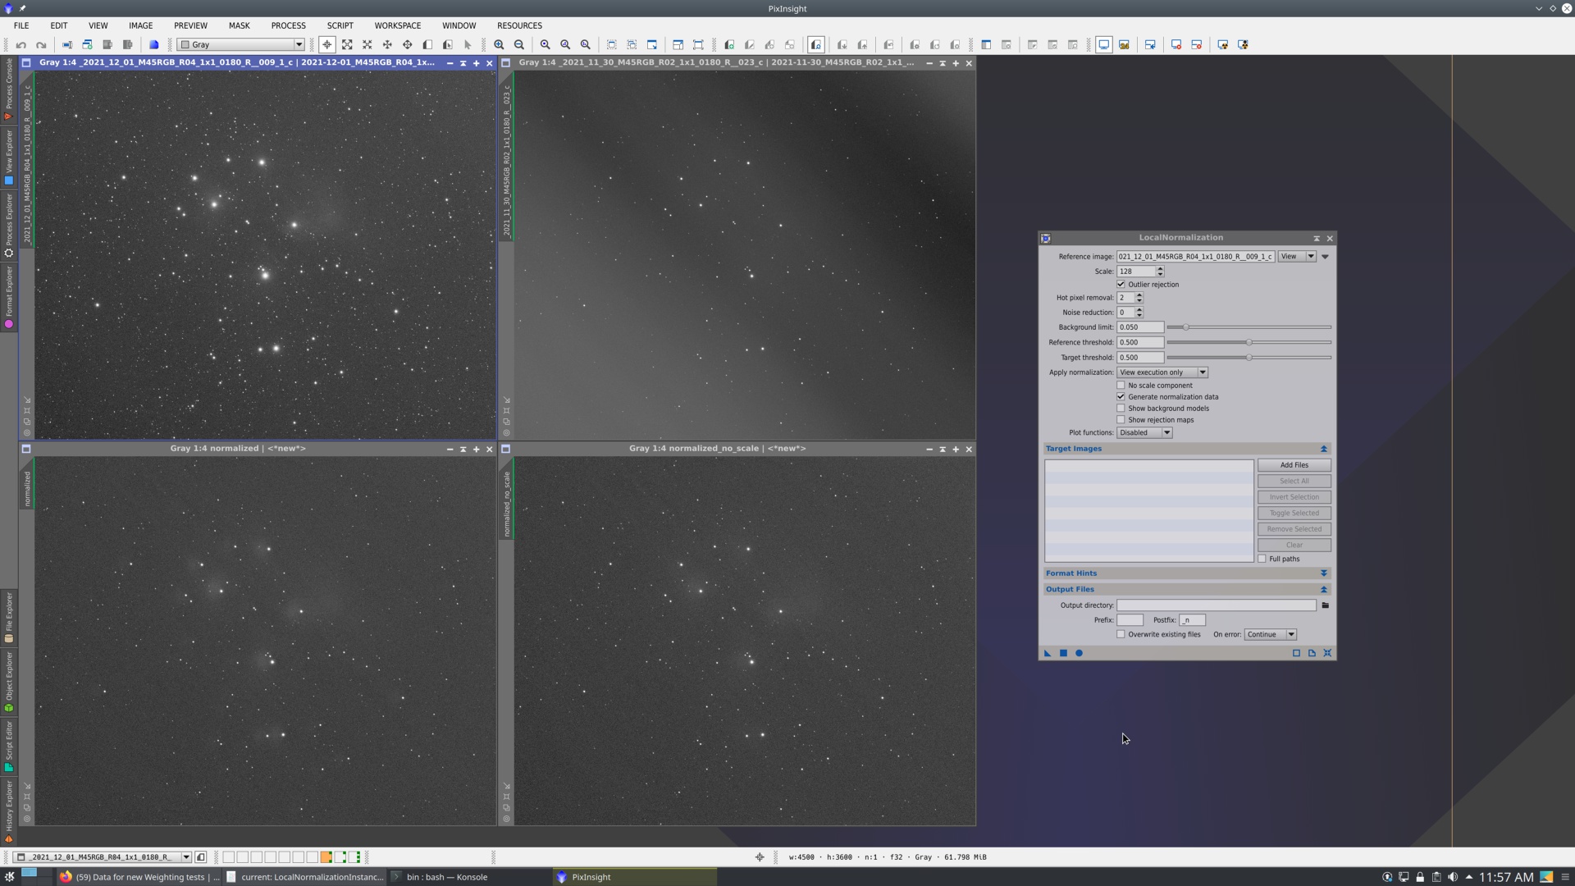Expand the Format Hints section
Screen dimensions: 1575x886
pyautogui.click(x=1324, y=574)
